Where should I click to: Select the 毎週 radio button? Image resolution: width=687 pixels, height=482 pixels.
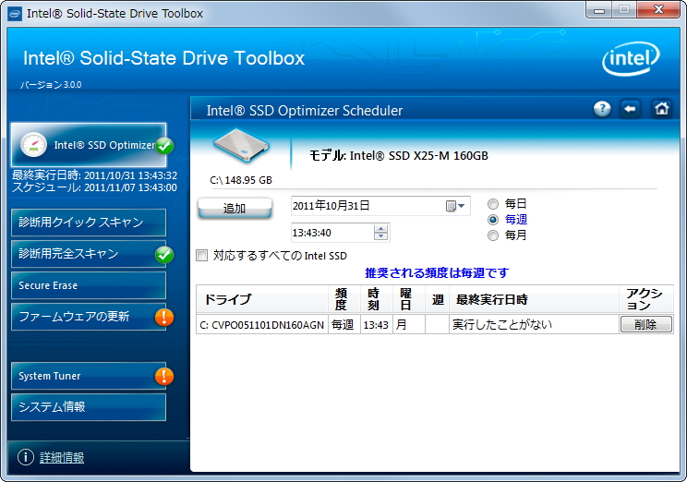(493, 220)
